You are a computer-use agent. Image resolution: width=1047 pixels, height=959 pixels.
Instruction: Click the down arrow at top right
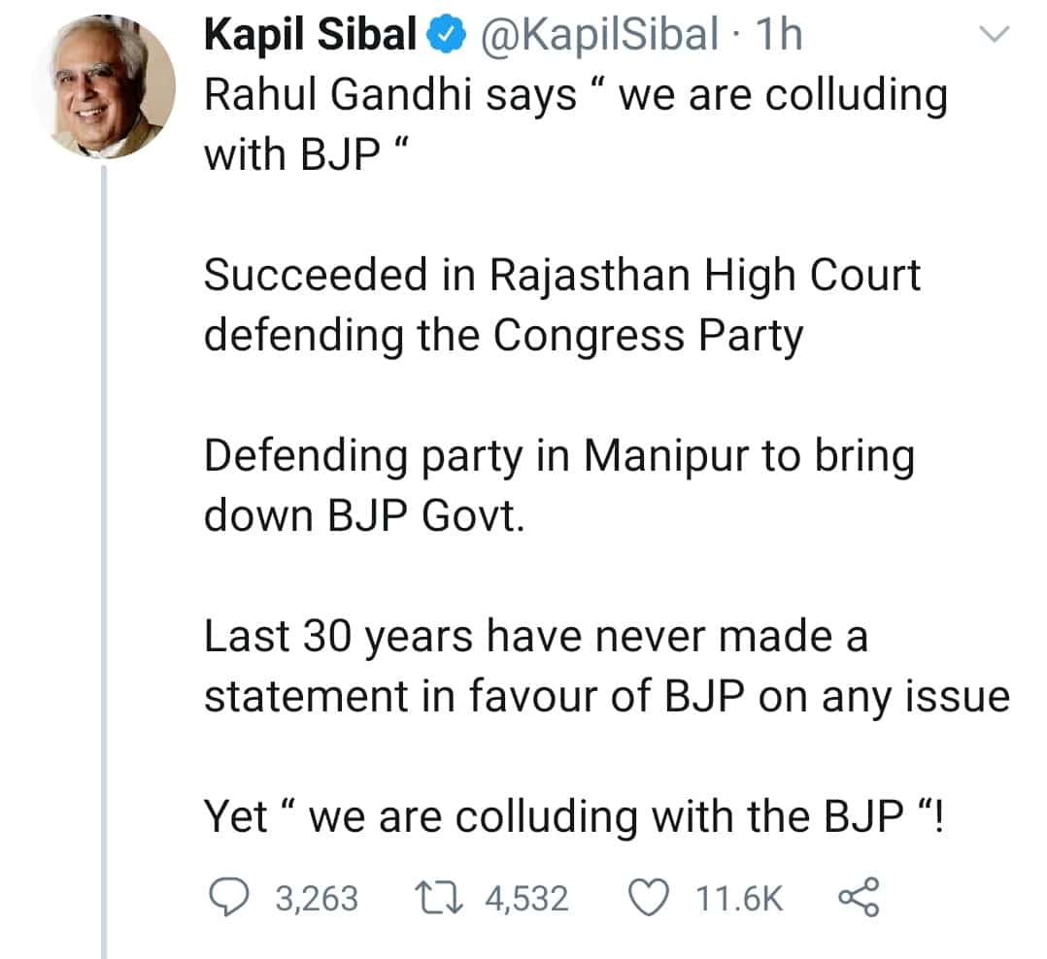click(x=994, y=34)
